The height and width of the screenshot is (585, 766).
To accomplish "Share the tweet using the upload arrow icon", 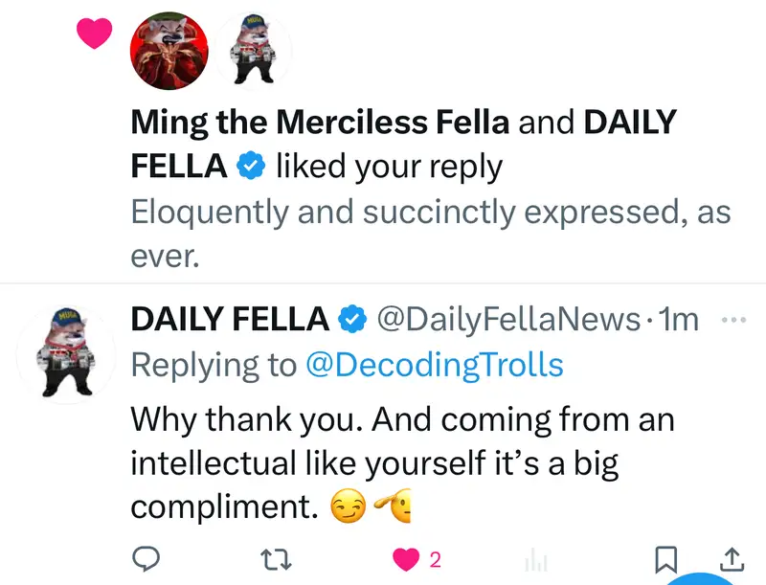I will point(731,557).
